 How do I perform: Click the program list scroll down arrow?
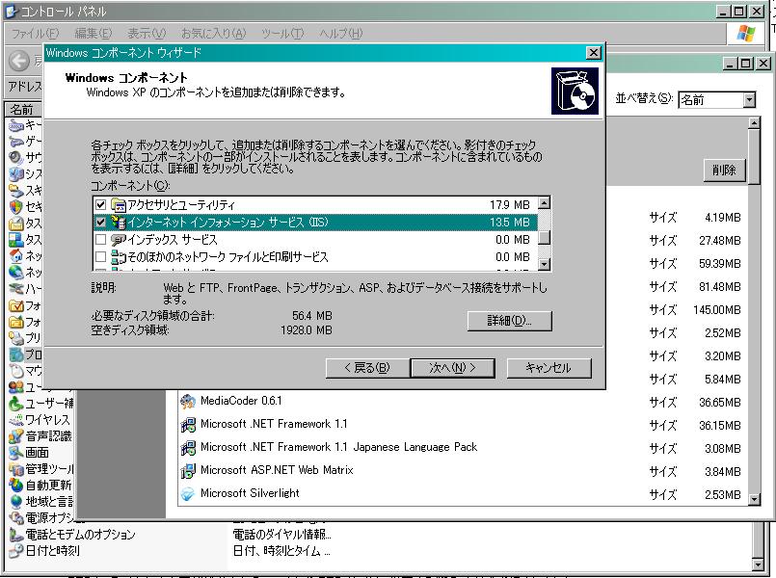pyautogui.click(x=754, y=499)
